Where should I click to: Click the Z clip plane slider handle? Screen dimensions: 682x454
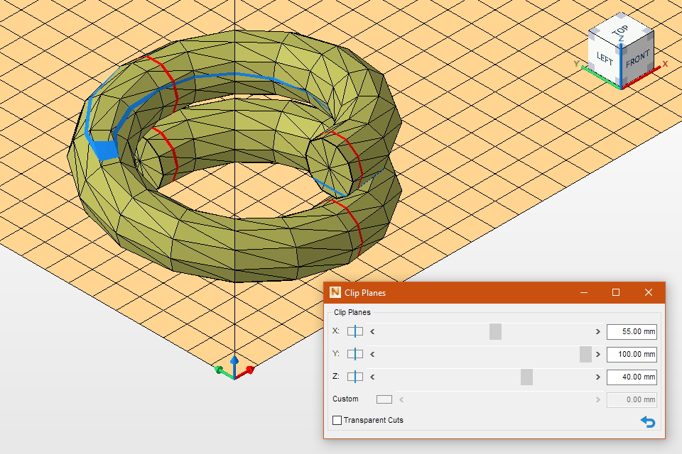526,377
